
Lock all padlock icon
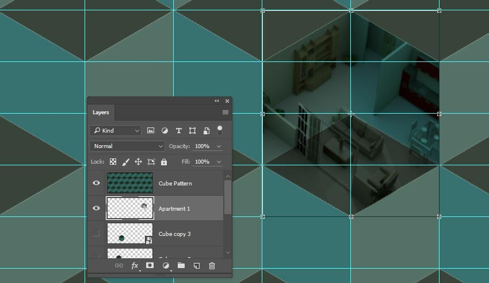coord(164,161)
